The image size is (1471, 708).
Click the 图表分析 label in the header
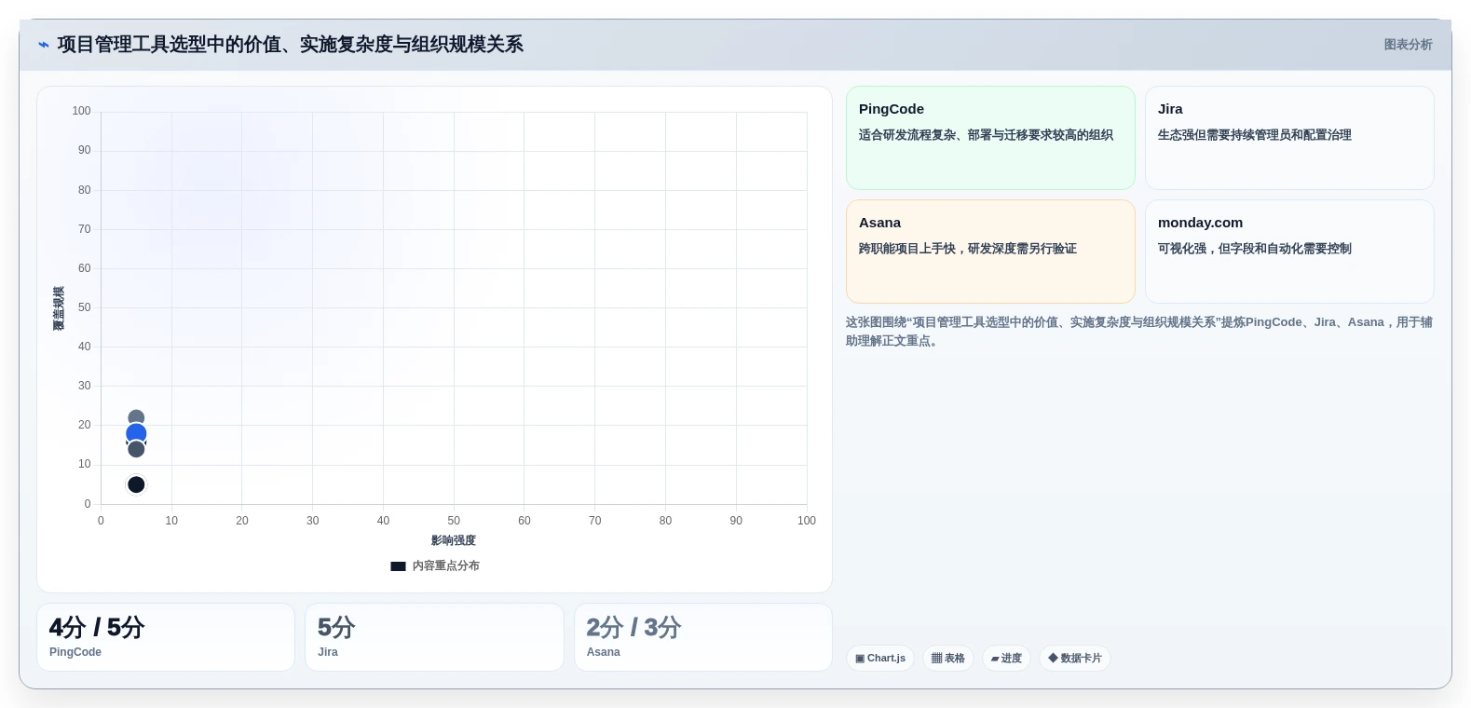coord(1408,45)
